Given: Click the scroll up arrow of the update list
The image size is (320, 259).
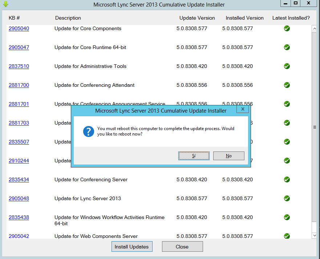Looking at the screenshot, I should [314, 29].
